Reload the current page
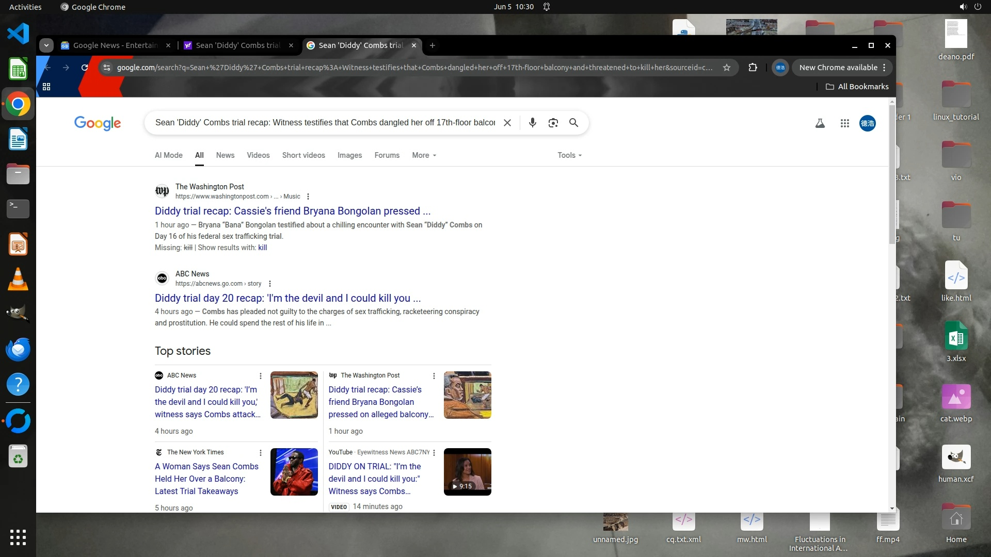 [x=85, y=68]
